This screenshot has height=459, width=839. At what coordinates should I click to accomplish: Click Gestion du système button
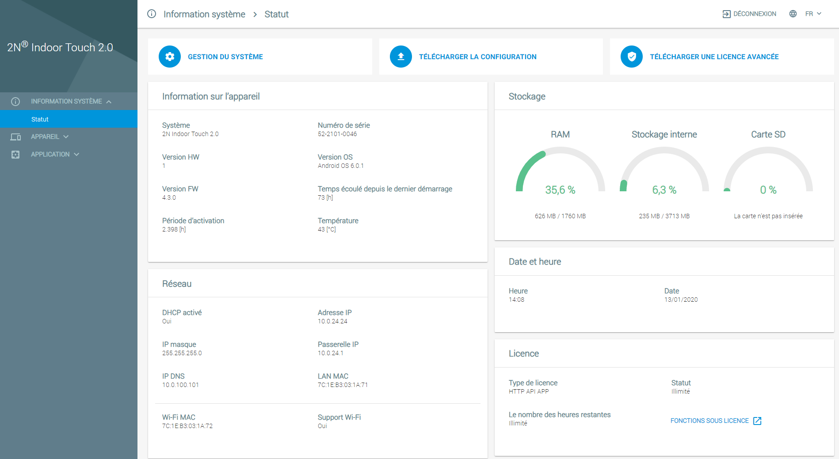point(260,57)
